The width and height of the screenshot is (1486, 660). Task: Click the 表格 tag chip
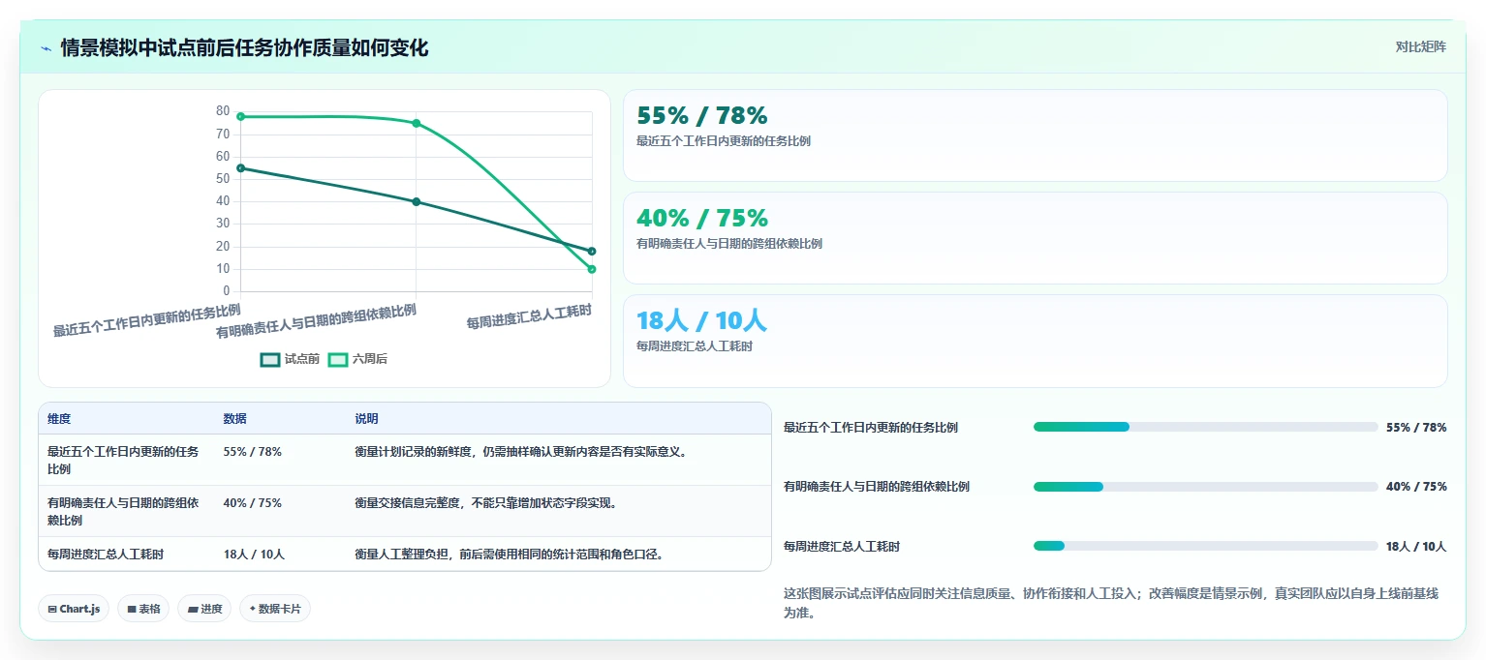point(143,609)
